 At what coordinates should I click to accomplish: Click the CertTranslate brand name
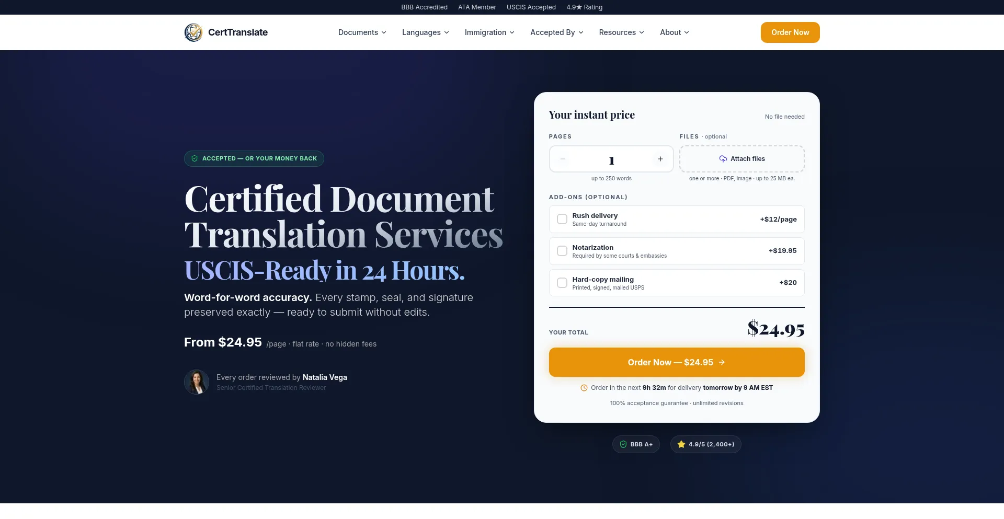click(x=238, y=32)
